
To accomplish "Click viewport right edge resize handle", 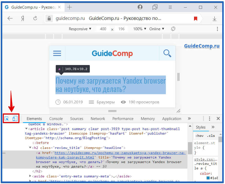I will pyautogui.click(x=178, y=77).
